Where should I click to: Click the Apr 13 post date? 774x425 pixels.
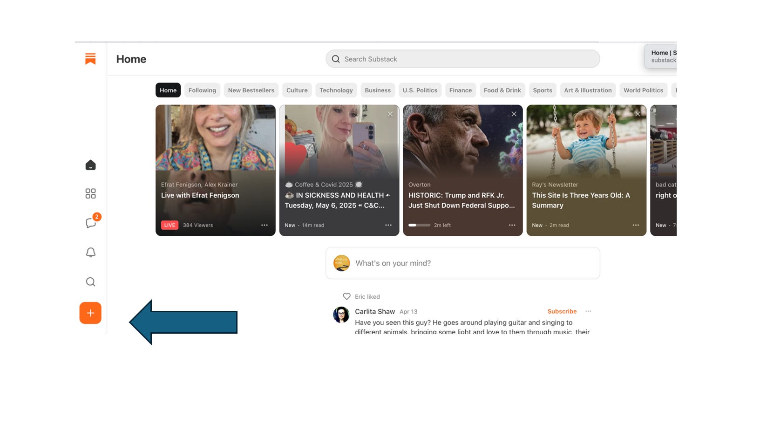coord(408,312)
